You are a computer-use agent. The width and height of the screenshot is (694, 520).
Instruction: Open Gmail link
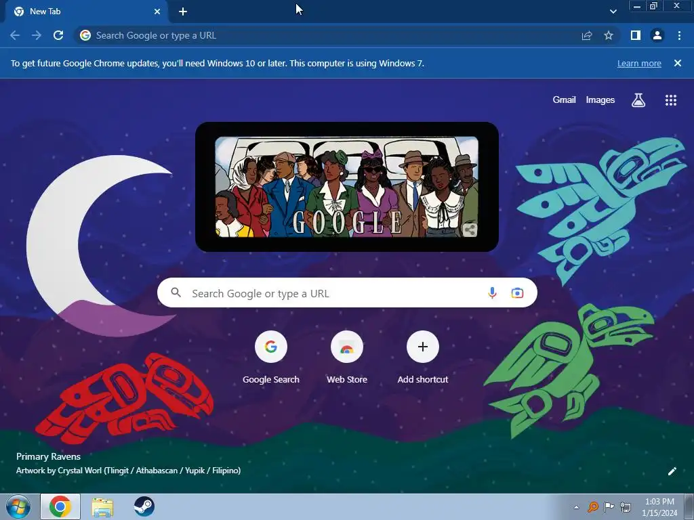(x=564, y=100)
